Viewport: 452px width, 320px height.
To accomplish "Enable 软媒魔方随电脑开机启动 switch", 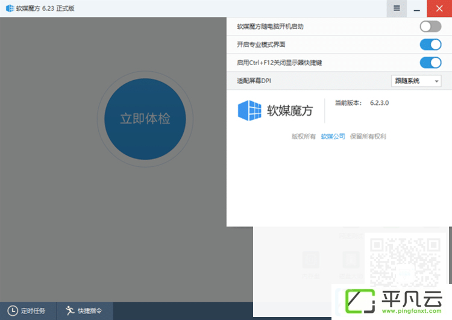I will tap(430, 27).
